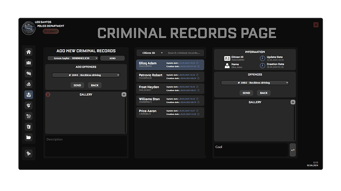Click the police department badge logo
Screen dimensions: 341x191
click(x=29, y=28)
